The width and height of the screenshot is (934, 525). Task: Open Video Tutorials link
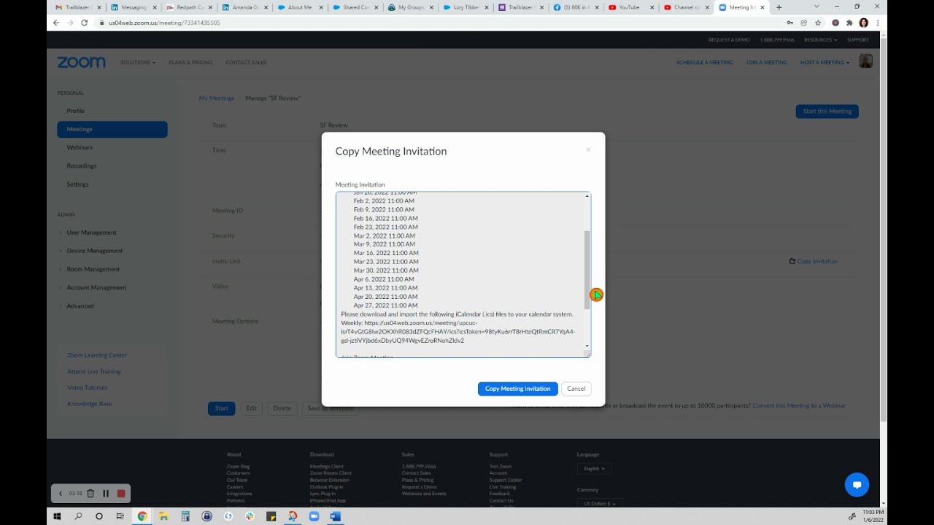tap(87, 388)
